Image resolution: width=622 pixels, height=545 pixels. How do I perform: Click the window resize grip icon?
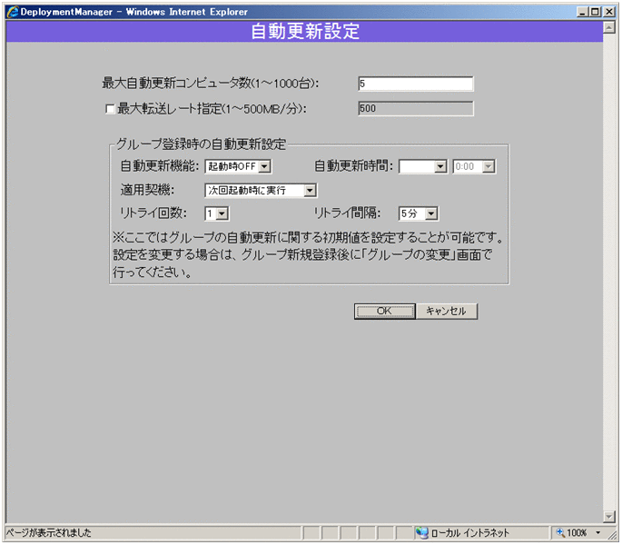click(x=613, y=535)
